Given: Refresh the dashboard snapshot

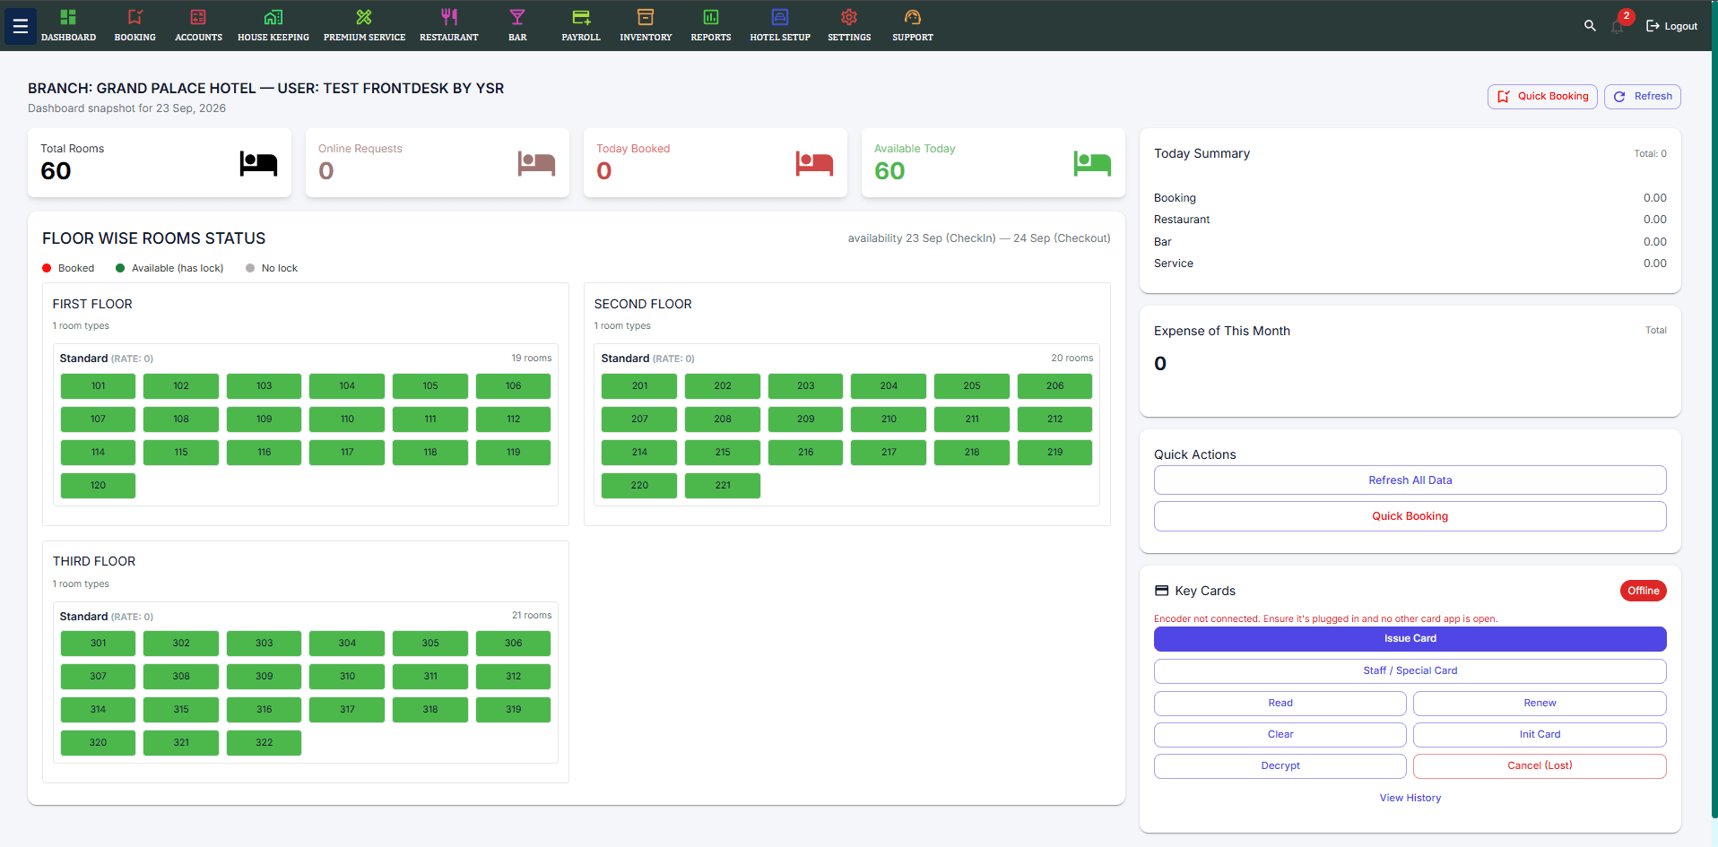Looking at the screenshot, I should tap(1642, 97).
